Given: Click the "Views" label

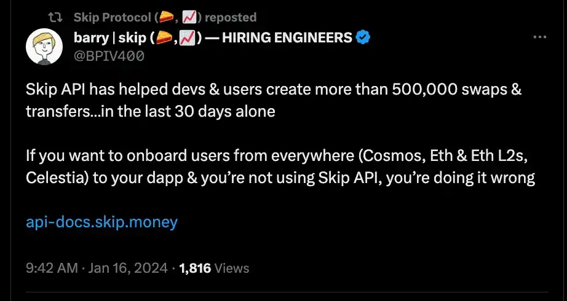Looking at the screenshot, I should point(232,268).
